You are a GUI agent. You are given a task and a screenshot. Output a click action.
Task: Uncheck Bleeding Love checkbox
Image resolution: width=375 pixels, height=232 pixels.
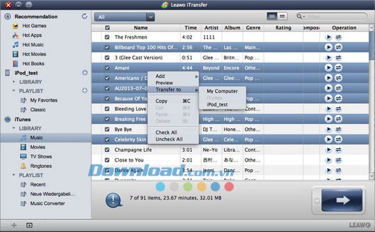point(107,109)
